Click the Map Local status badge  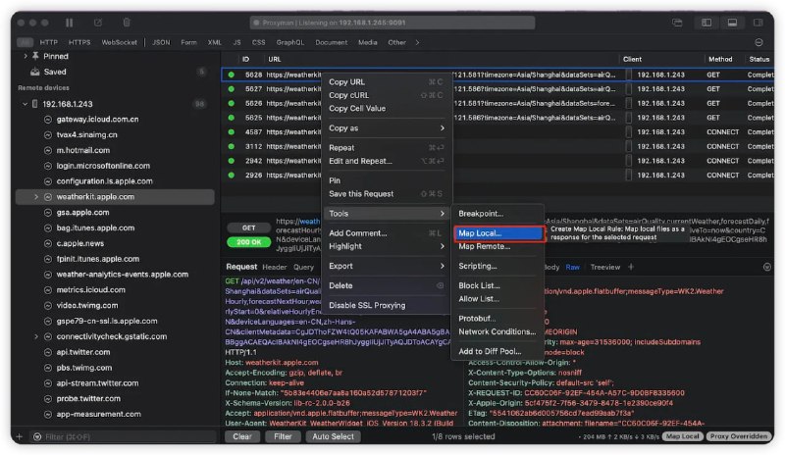[682, 436]
